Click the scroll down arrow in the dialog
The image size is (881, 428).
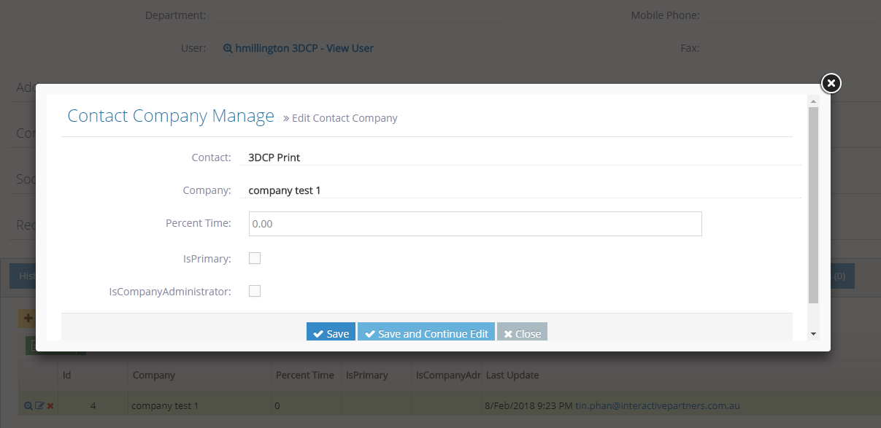coord(813,333)
